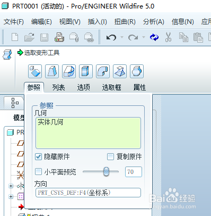Click the 几何 collector with 实体几何

click(x=88, y=133)
